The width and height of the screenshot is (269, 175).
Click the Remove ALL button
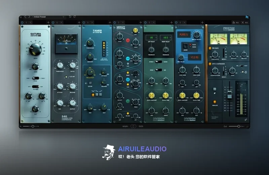tap(245, 23)
